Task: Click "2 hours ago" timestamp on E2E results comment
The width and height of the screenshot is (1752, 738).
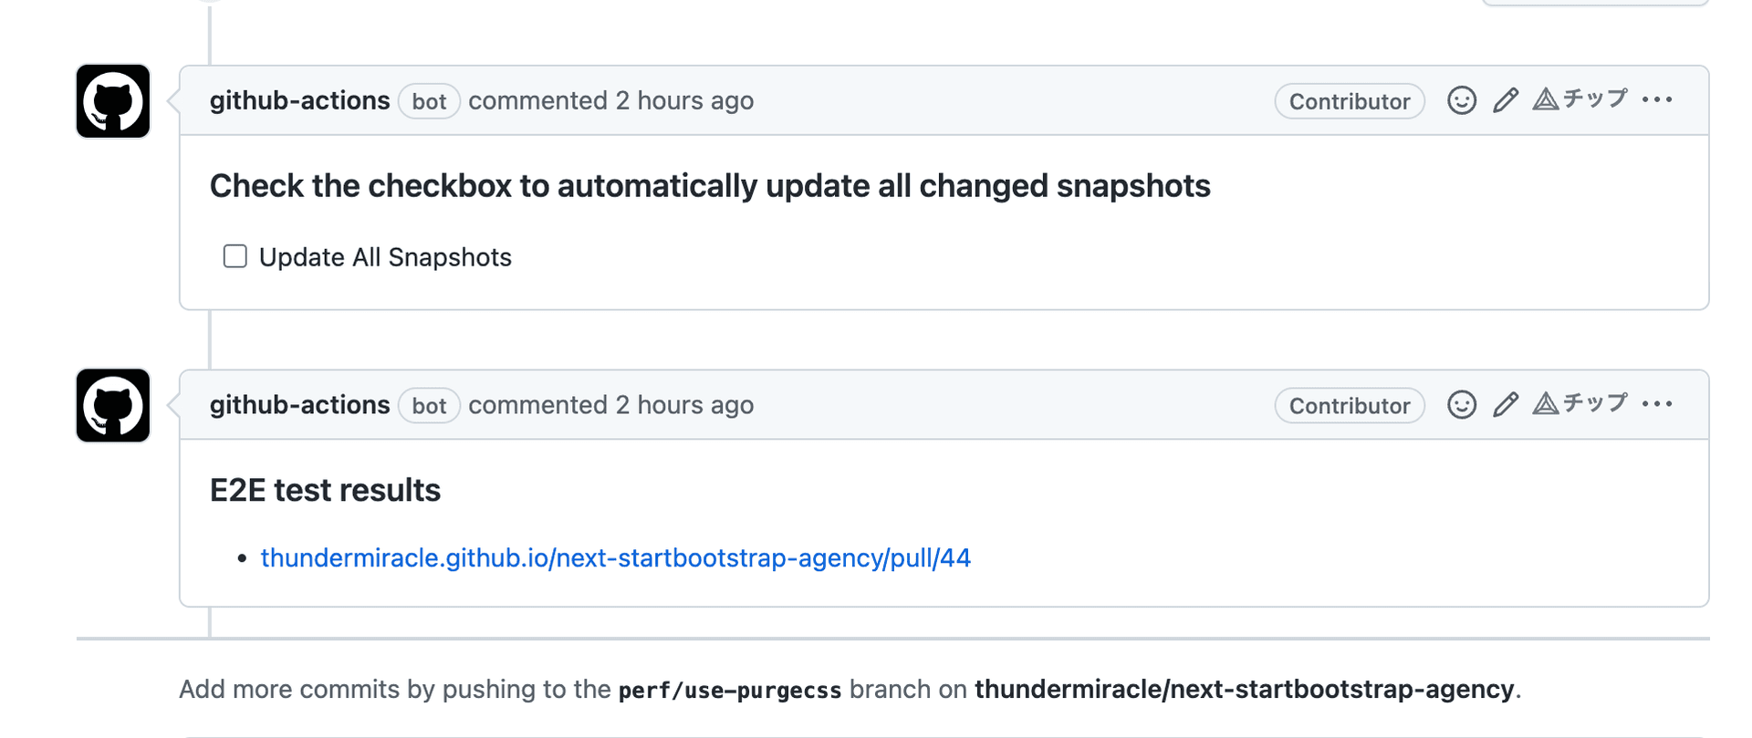Action: pos(684,405)
